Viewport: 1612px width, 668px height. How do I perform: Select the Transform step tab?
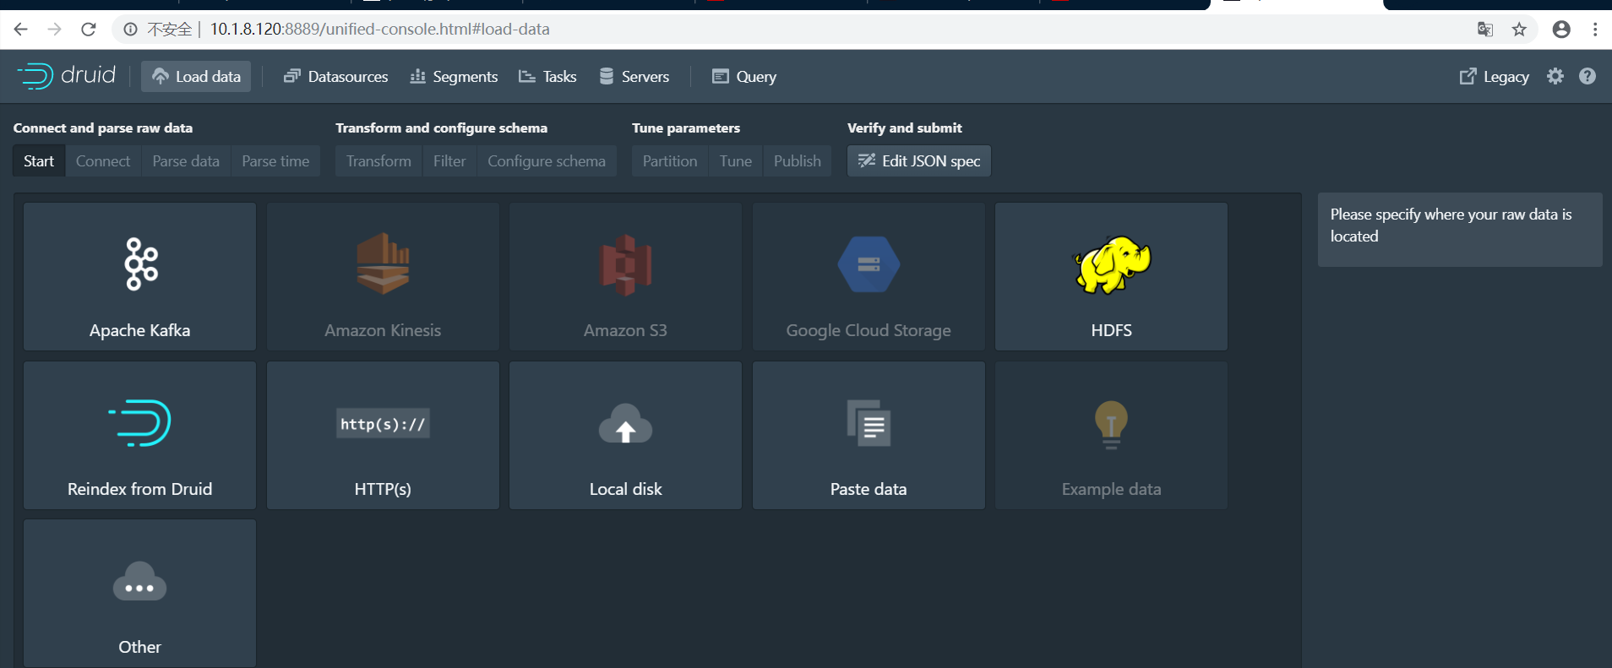(378, 160)
